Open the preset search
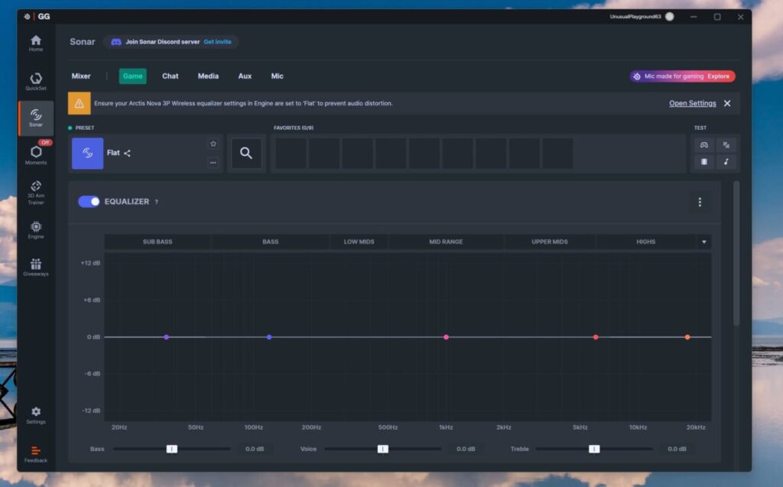This screenshot has height=487, width=783. click(246, 153)
